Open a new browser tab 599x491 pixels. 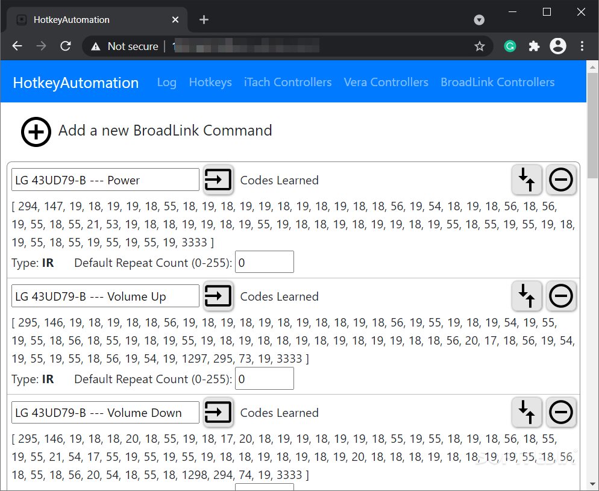tap(204, 19)
